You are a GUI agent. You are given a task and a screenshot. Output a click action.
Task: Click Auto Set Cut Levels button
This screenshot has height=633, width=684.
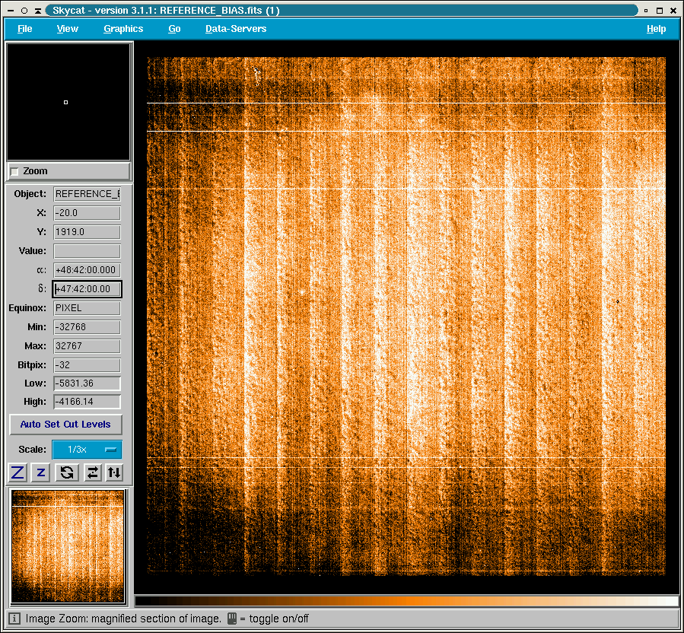pos(65,424)
